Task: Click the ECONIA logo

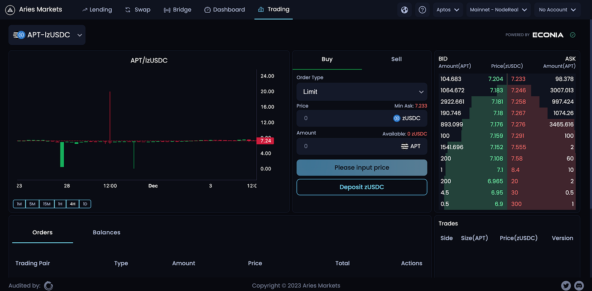Action: [x=548, y=35]
